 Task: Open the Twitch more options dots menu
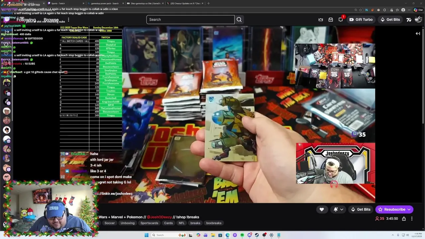pyautogui.click(x=68, y=20)
